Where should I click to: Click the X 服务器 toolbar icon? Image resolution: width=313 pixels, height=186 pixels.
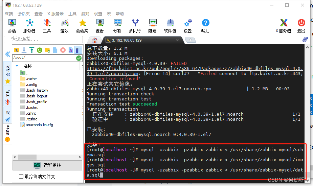click(284, 26)
